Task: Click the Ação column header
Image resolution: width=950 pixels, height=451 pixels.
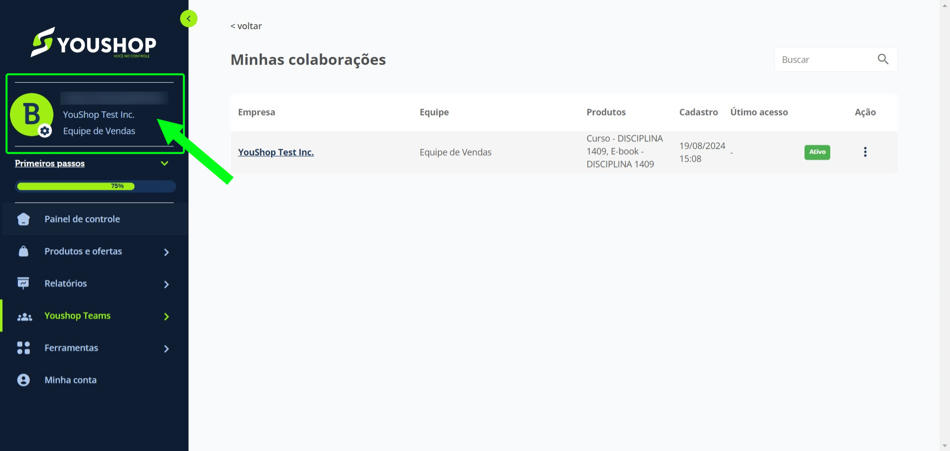Action: [x=865, y=112]
